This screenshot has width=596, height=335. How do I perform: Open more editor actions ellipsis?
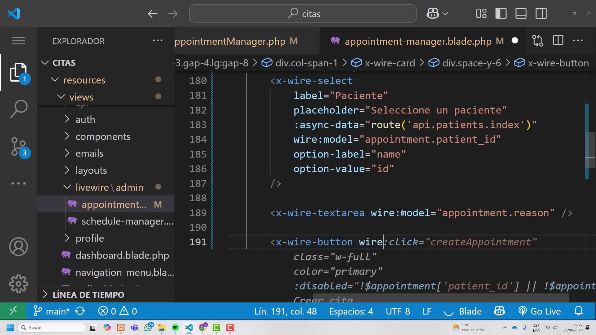pos(578,41)
